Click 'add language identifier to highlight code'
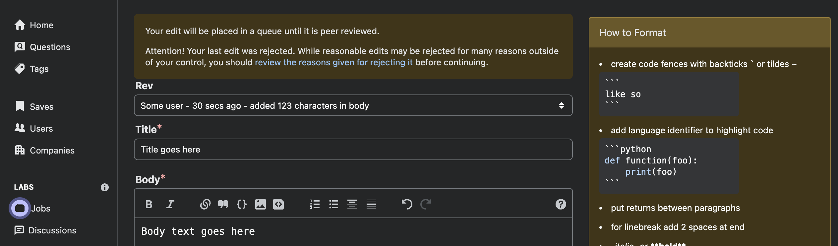838x246 pixels. [x=692, y=130]
